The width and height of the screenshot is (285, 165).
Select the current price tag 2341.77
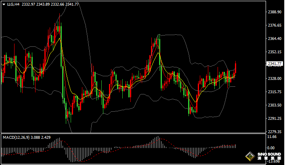click(x=275, y=64)
